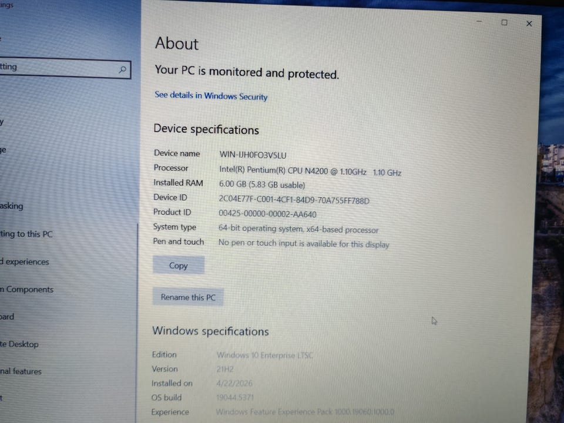The height and width of the screenshot is (423, 564).
Task: Open Shared experiences sidebar item
Action: pos(25,262)
